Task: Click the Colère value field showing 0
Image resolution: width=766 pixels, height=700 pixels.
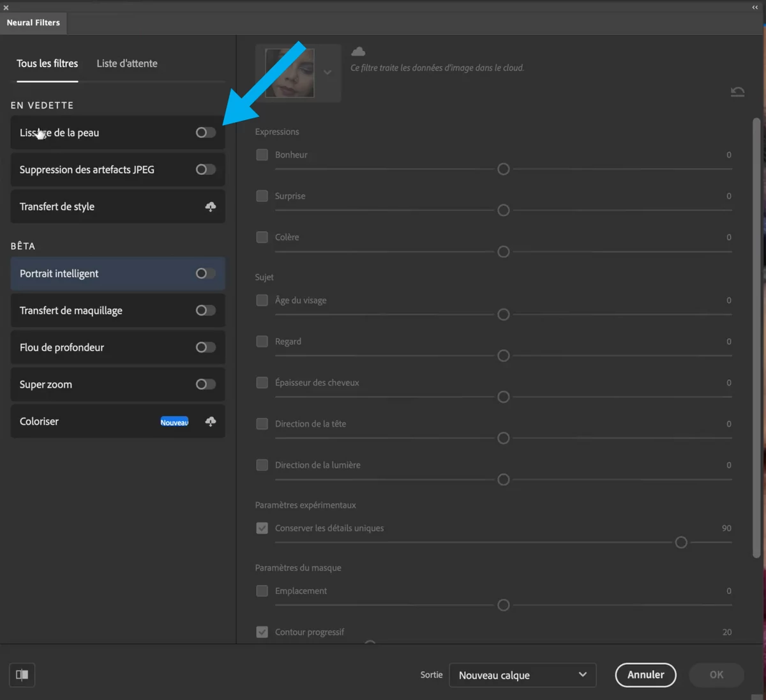Action: [729, 237]
